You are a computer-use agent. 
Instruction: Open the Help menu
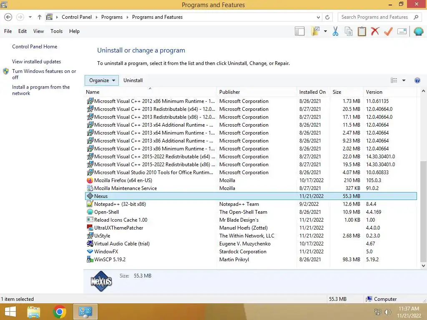[x=74, y=31]
